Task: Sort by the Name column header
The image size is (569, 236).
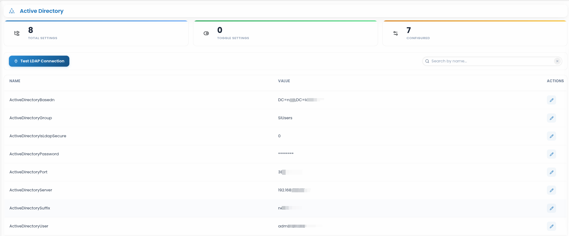Action: pyautogui.click(x=15, y=81)
